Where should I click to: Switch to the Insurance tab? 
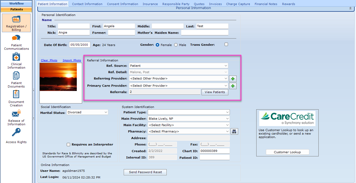click(x=150, y=4)
